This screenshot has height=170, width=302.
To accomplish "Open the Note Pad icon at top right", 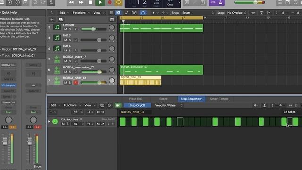I will pos(288,2).
